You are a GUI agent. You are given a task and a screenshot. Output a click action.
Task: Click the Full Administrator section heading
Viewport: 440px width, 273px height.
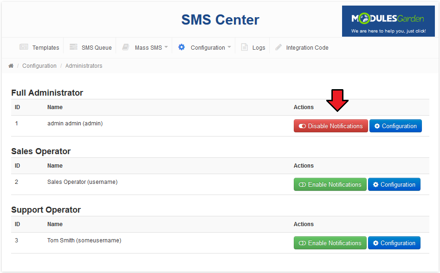[x=47, y=92]
